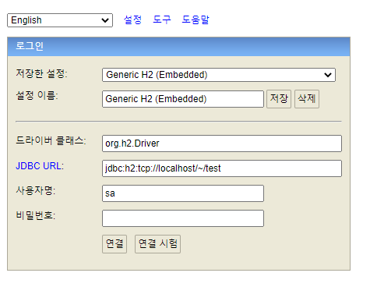Click the 연결 connect button
The image size is (370, 294).
point(115,244)
